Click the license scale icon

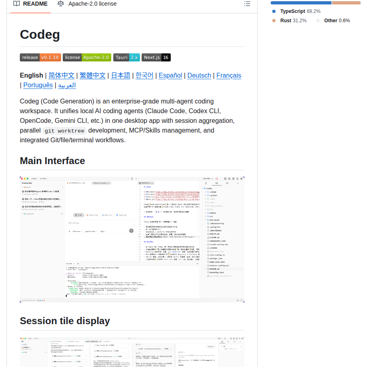tap(61, 4)
